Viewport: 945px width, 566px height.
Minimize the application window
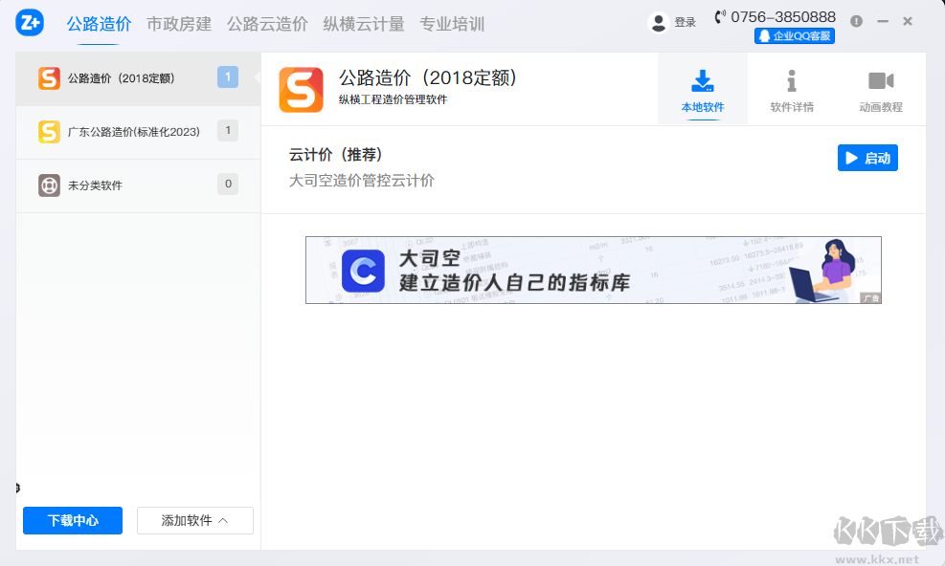883,22
